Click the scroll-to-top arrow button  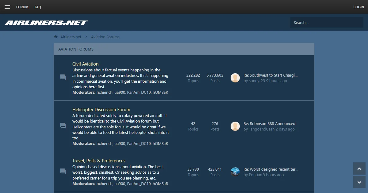pyautogui.click(x=359, y=168)
